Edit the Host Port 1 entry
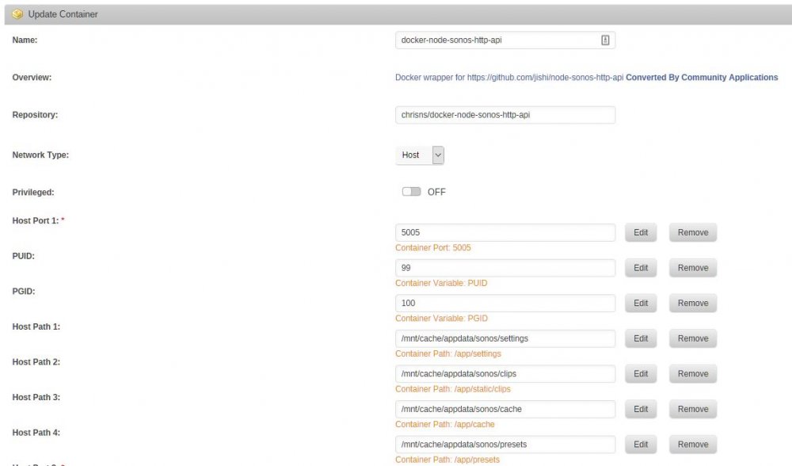Screen dimensions: 792x466 point(641,232)
